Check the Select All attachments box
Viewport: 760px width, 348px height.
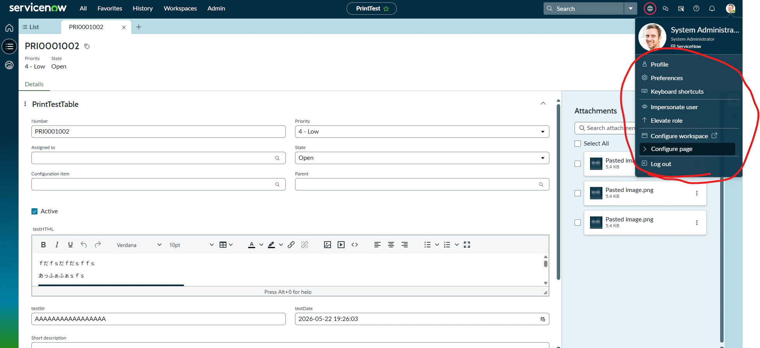pyautogui.click(x=578, y=144)
